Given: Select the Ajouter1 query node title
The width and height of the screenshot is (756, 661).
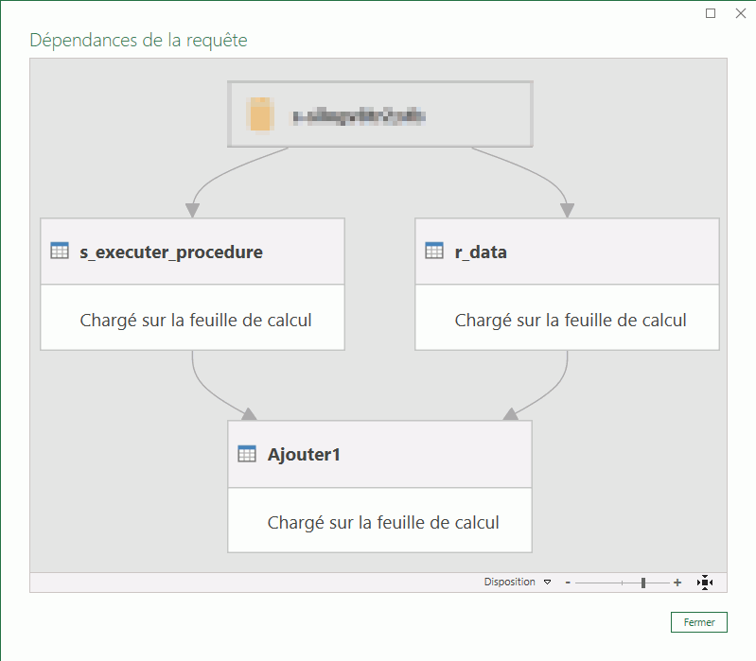Looking at the screenshot, I should 304,455.
